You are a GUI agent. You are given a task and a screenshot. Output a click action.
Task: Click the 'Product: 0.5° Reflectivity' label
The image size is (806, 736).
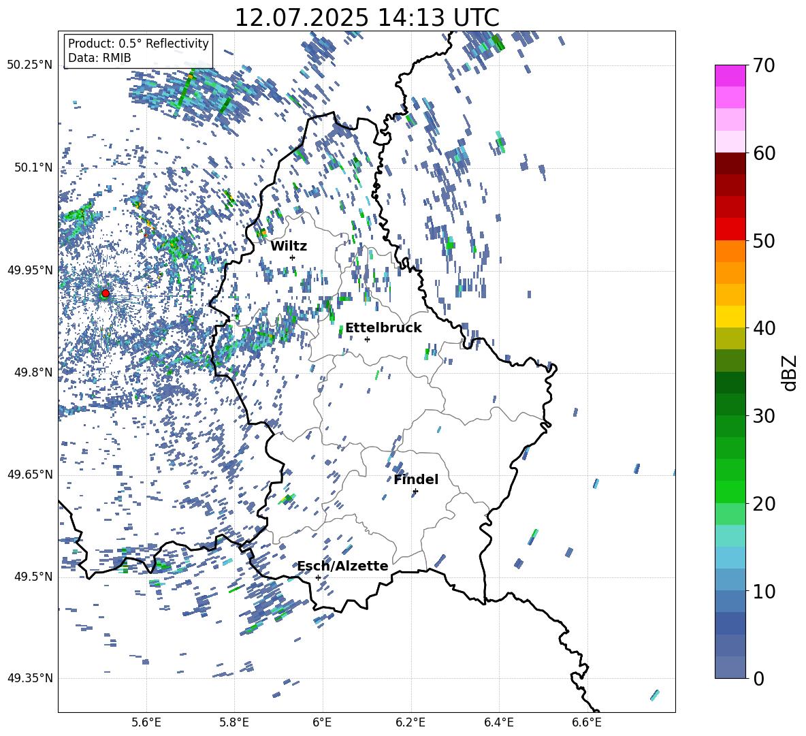pos(138,43)
